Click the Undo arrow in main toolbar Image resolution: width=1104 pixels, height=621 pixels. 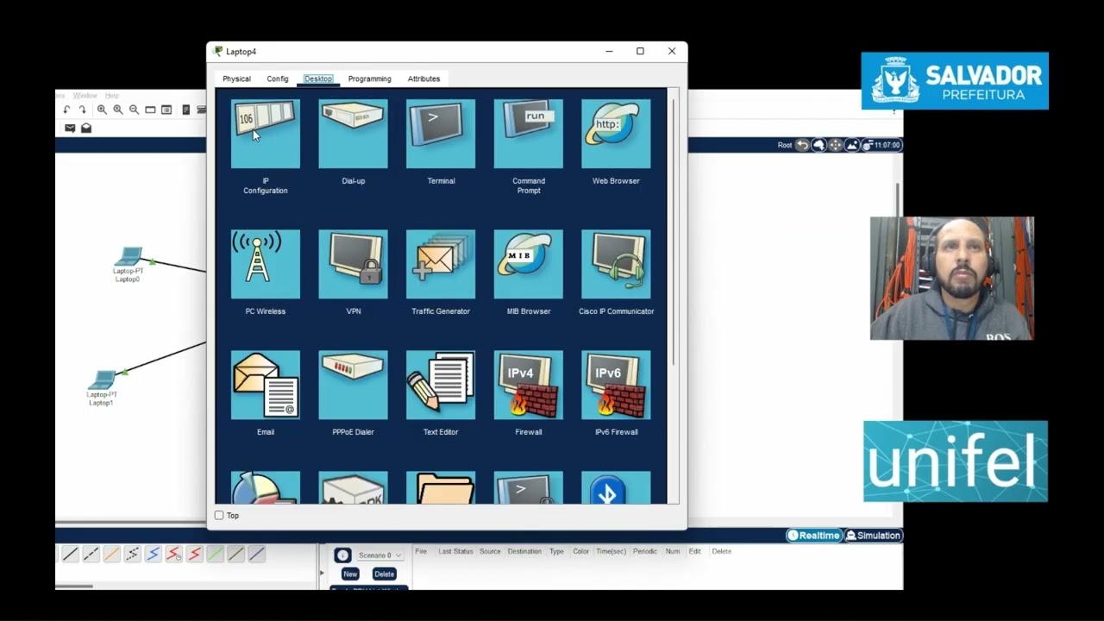pos(66,110)
